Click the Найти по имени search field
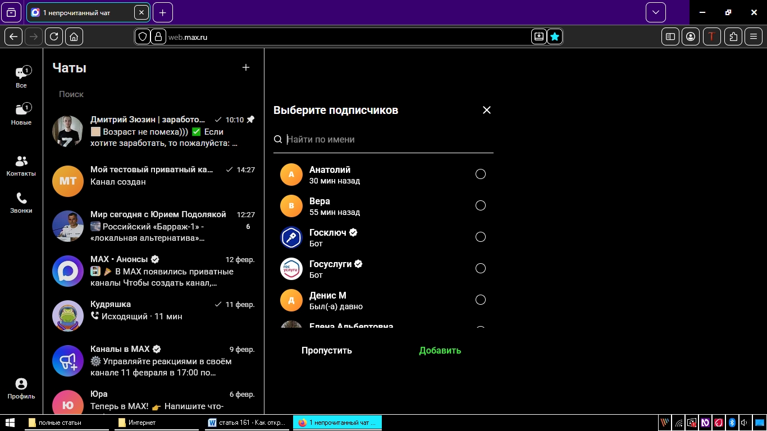 (387, 139)
